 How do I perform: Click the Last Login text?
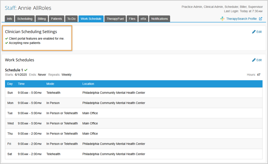click(243, 11)
